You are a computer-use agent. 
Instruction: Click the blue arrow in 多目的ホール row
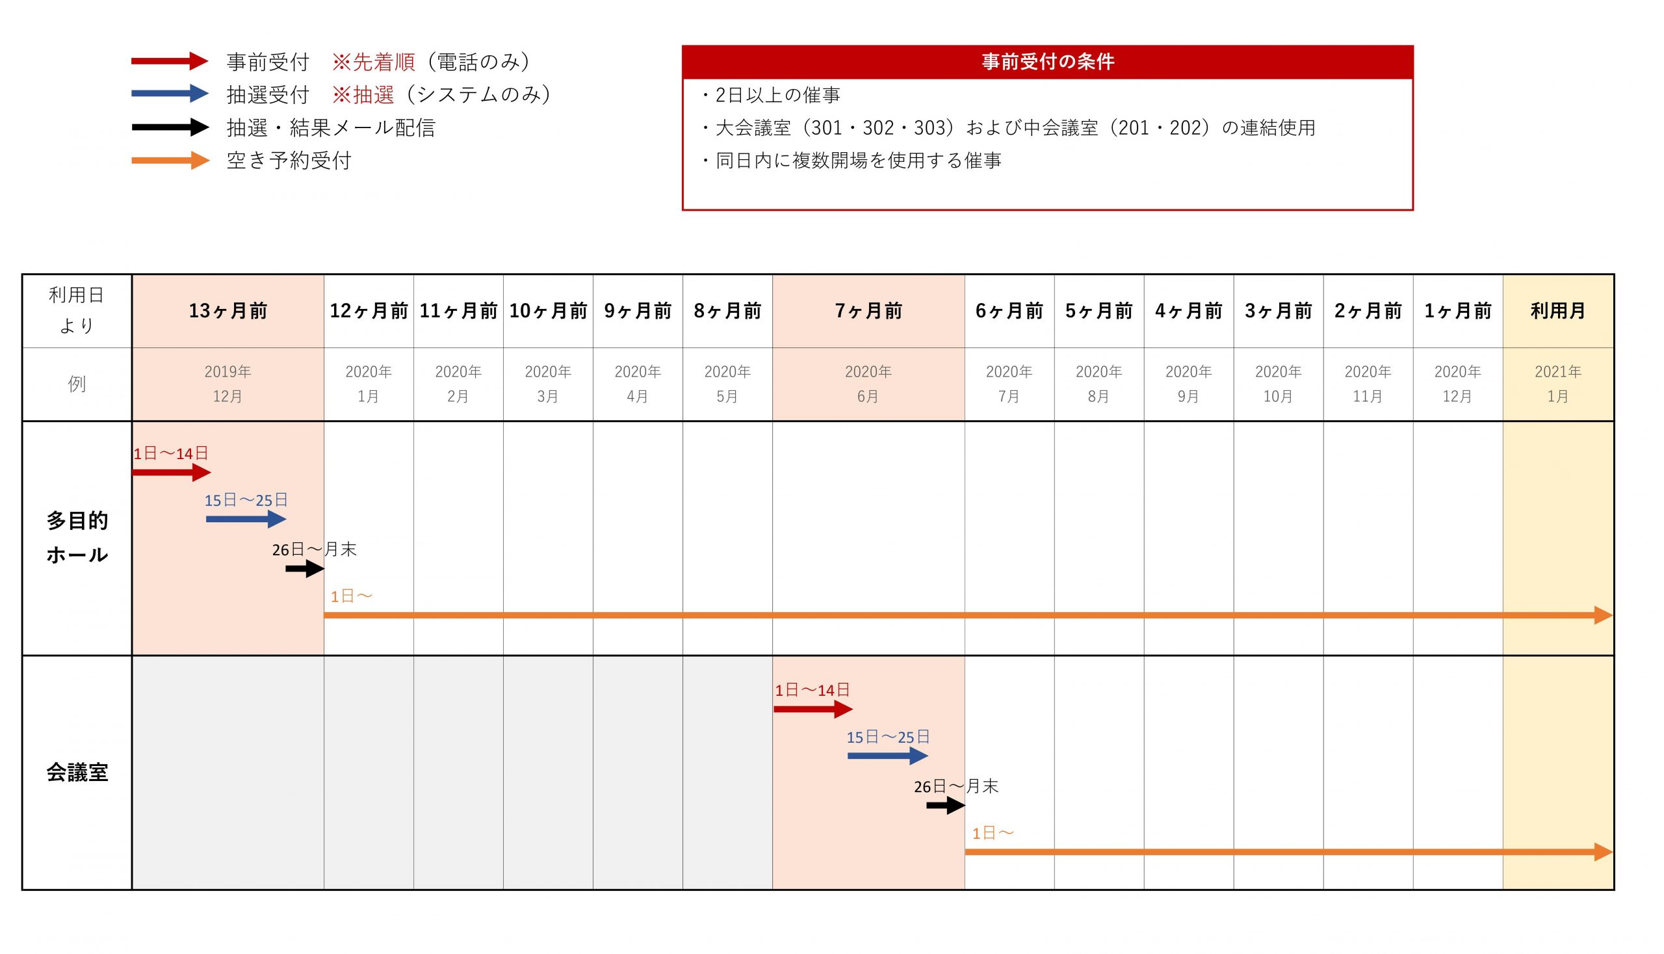pos(246,520)
